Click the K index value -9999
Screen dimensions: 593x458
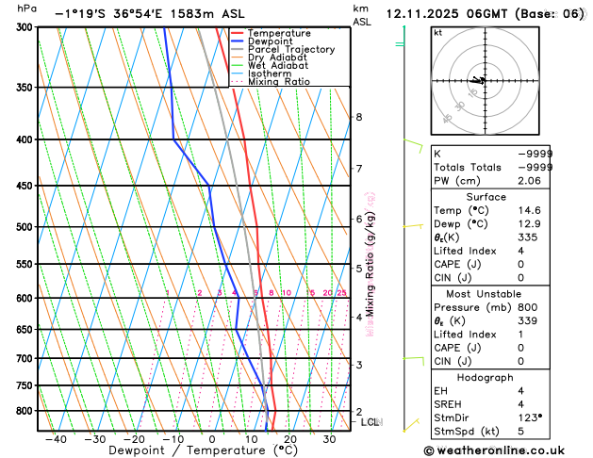(535, 154)
